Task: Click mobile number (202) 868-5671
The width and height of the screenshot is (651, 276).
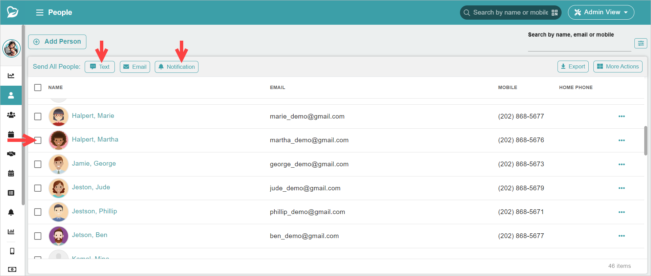Action: coord(521,212)
